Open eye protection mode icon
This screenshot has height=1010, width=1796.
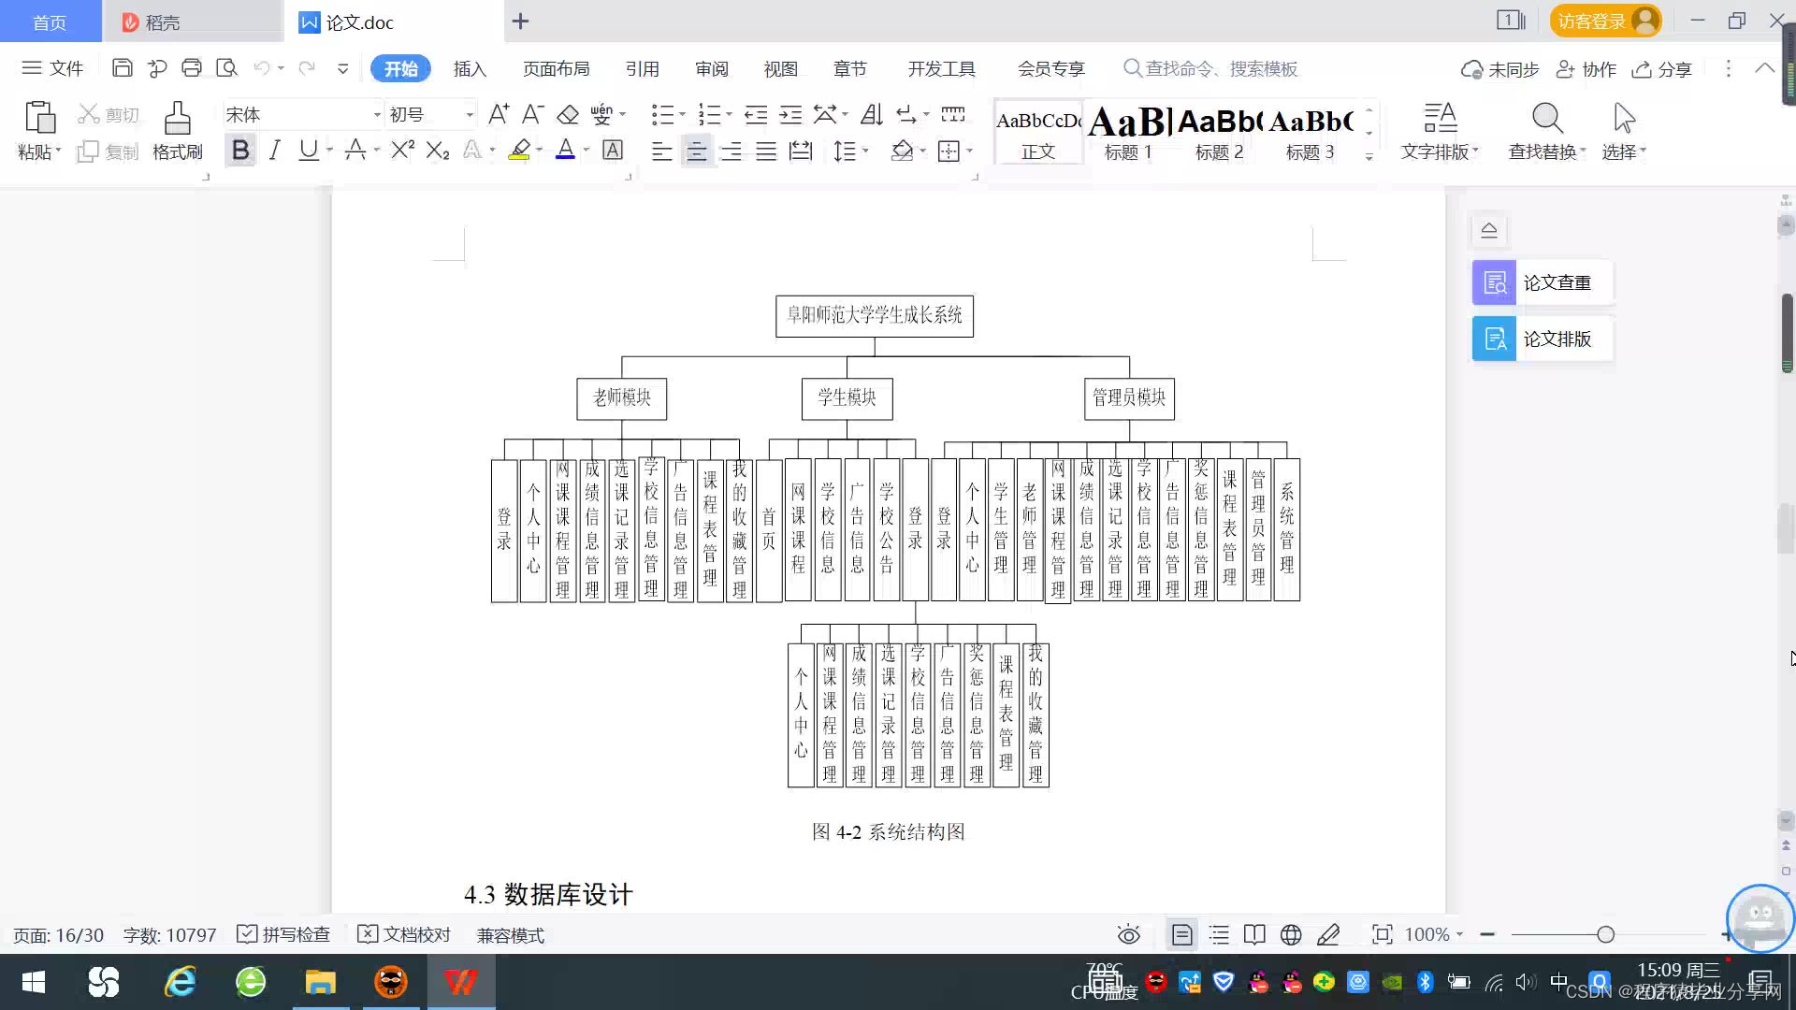1128,934
